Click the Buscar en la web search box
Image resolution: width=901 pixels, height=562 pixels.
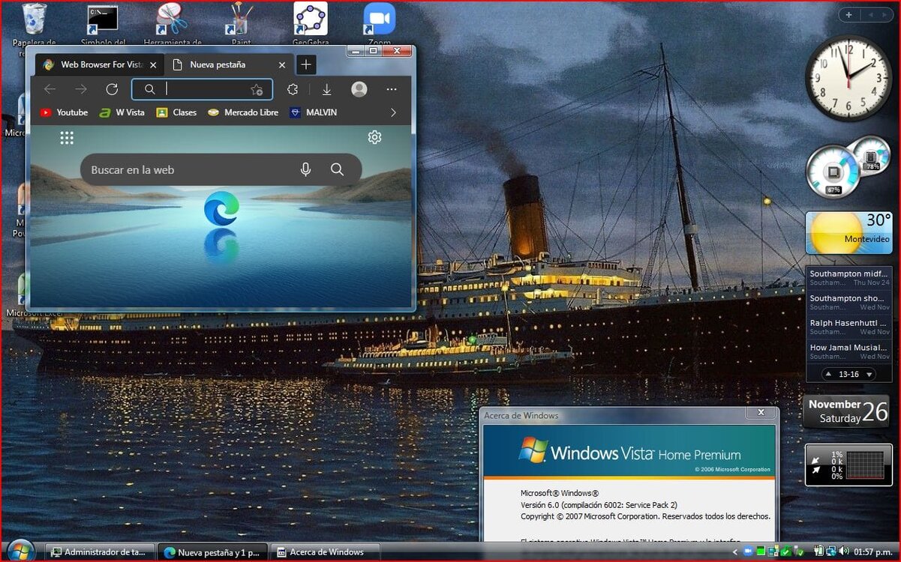[x=221, y=169]
